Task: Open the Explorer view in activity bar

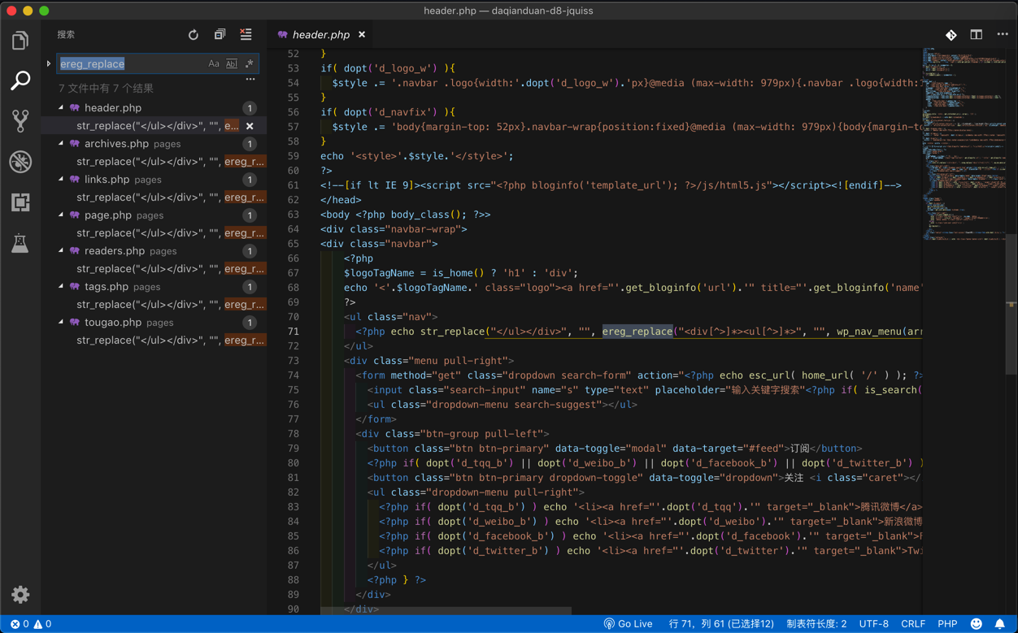Action: (x=20, y=40)
